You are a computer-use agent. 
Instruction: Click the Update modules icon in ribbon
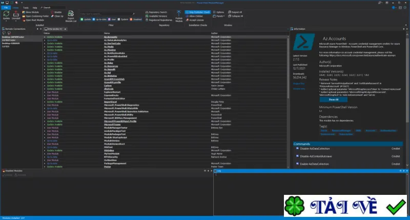click(x=6, y=14)
